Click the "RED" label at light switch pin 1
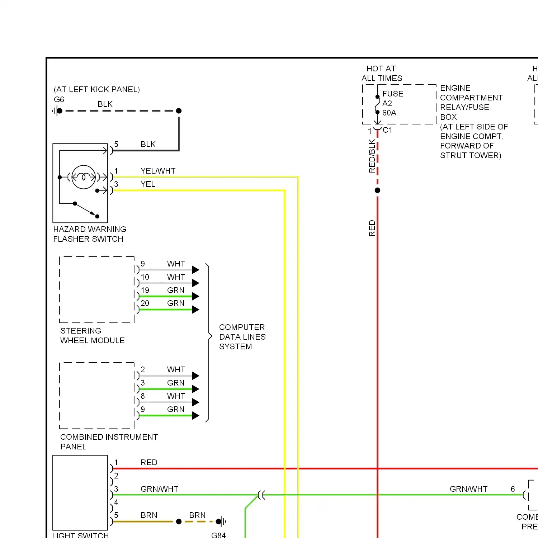This screenshot has width=538, height=538. coord(149,462)
